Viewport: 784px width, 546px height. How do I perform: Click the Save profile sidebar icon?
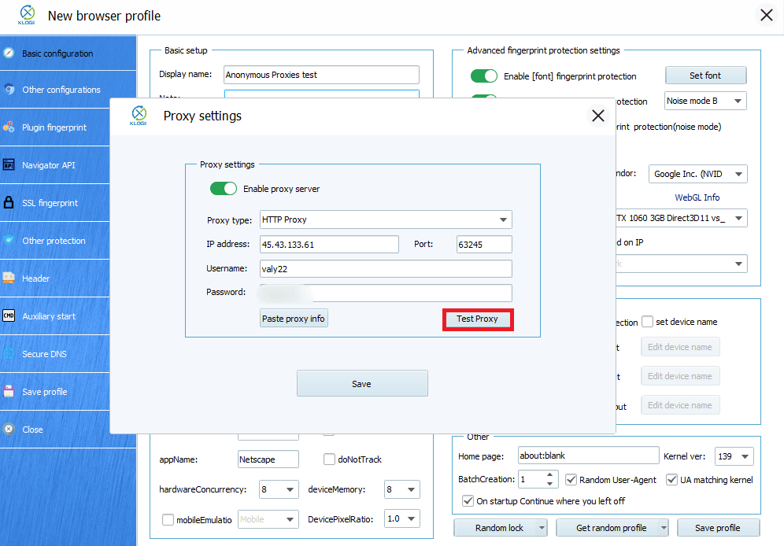point(9,391)
